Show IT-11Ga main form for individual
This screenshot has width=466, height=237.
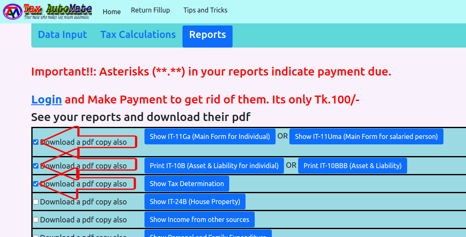[210, 136]
